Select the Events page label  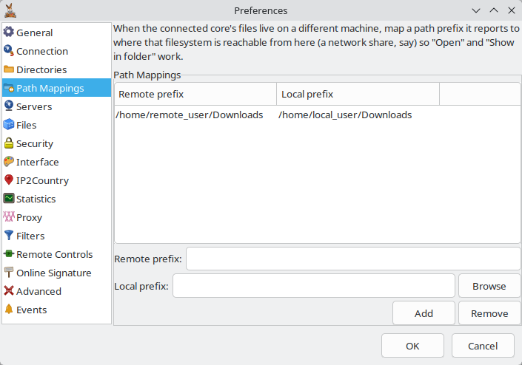(x=32, y=310)
